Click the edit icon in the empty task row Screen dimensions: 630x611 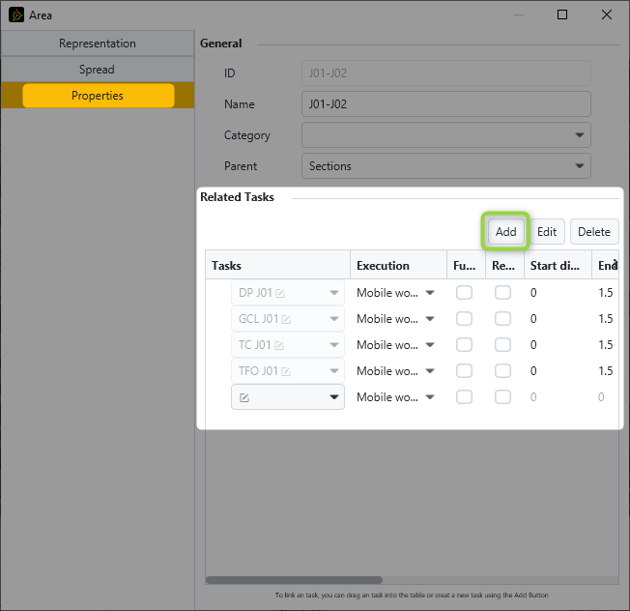click(244, 397)
